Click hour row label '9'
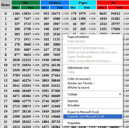This screenshot has height=128, width=129. [x=6, y=60]
